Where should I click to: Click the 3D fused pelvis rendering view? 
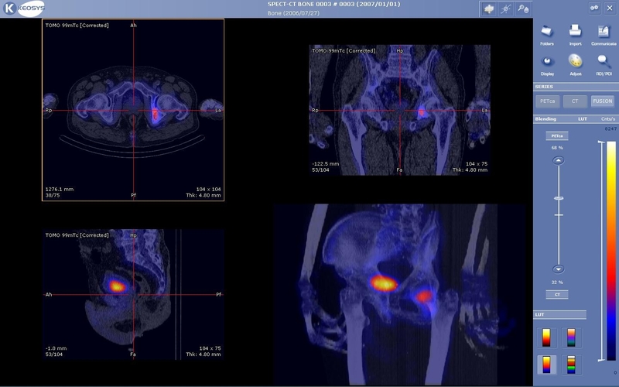(x=398, y=294)
